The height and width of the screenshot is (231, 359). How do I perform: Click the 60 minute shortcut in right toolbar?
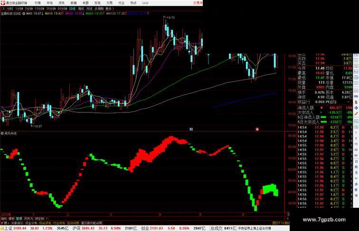356,156
